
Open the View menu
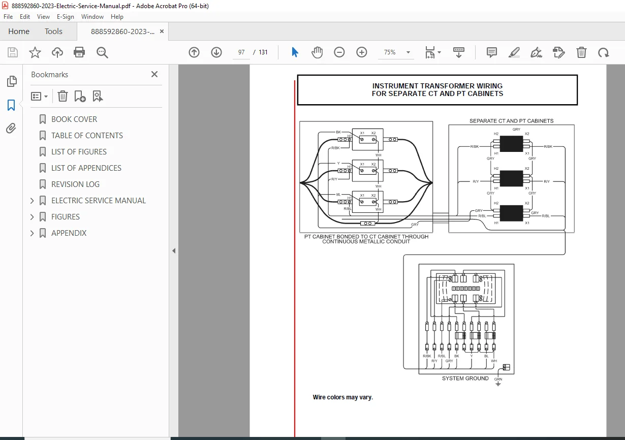tap(44, 17)
